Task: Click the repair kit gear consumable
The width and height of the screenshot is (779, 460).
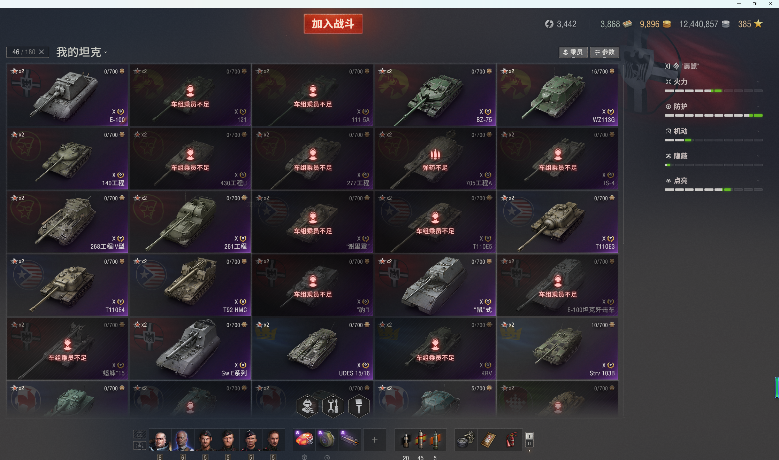Action: point(466,440)
